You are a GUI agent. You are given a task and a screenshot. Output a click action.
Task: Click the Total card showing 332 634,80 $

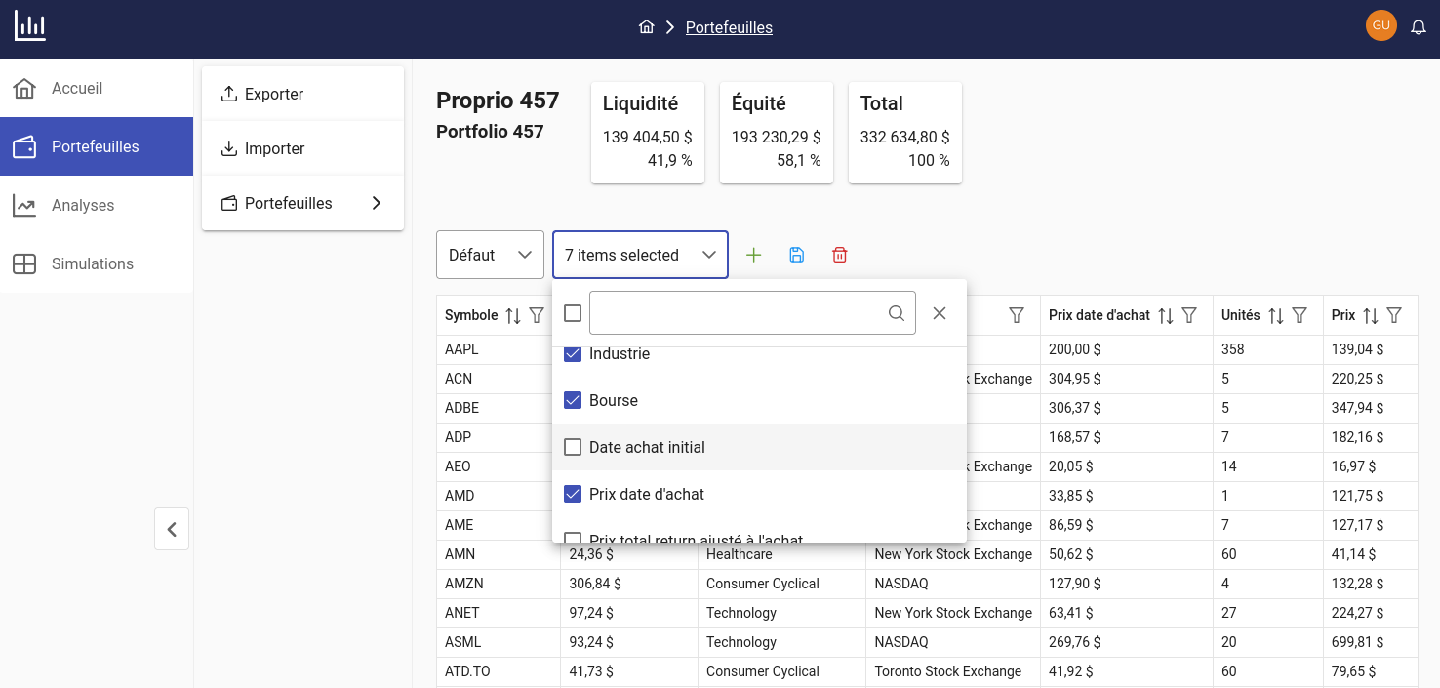point(904,133)
